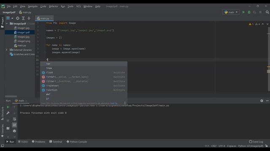
Task: Click the Project pane horizontal scrollbar
Action: coord(11,96)
